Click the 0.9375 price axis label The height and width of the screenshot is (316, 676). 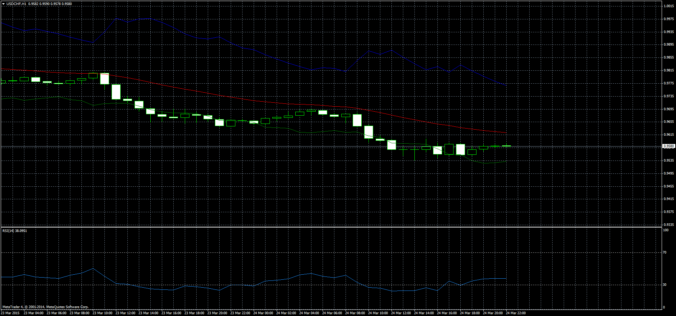pyautogui.click(x=668, y=212)
